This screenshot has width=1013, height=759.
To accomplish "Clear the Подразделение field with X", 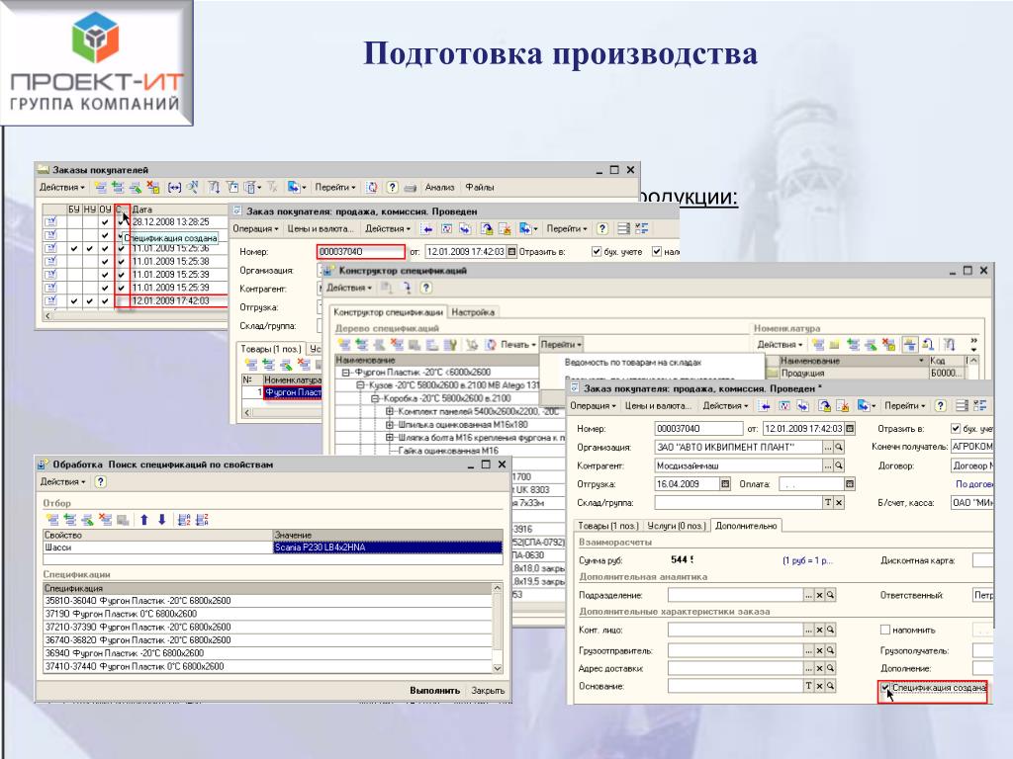I will (819, 595).
